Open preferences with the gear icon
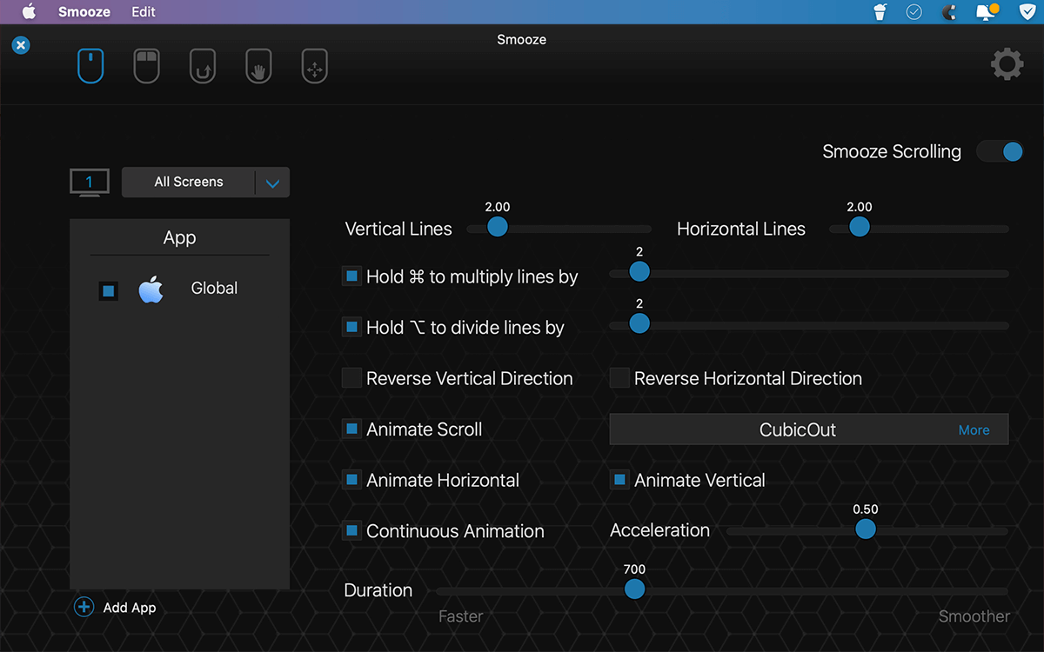This screenshot has height=652, width=1044. [x=1007, y=65]
